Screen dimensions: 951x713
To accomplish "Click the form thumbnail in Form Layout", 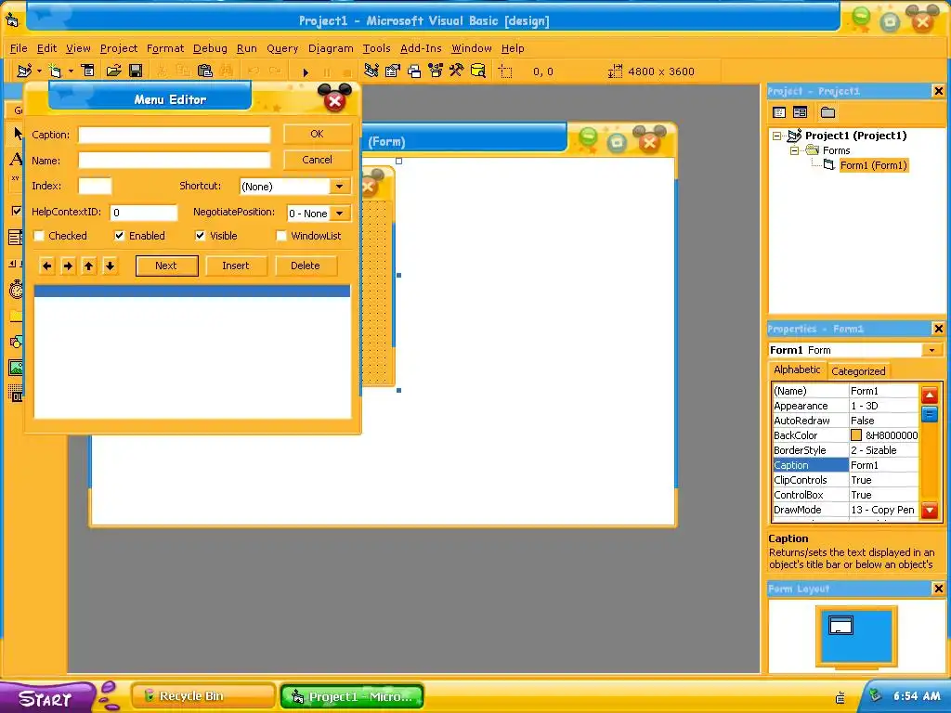I will tap(840, 625).
